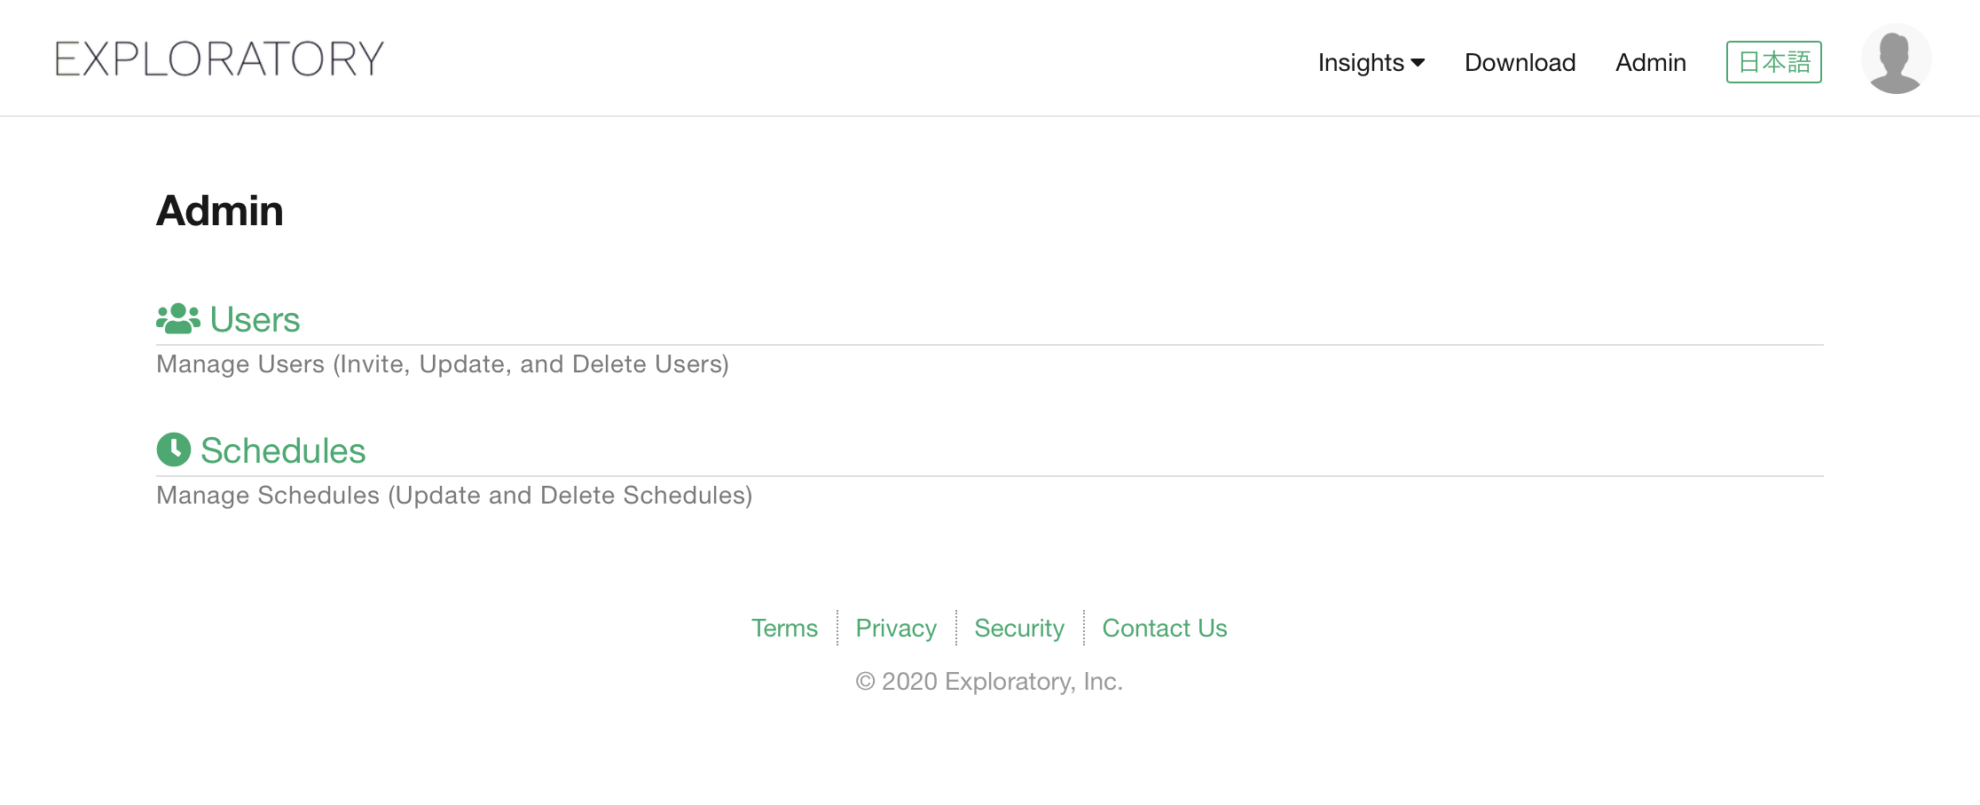Open the user profile avatar

click(1896, 59)
